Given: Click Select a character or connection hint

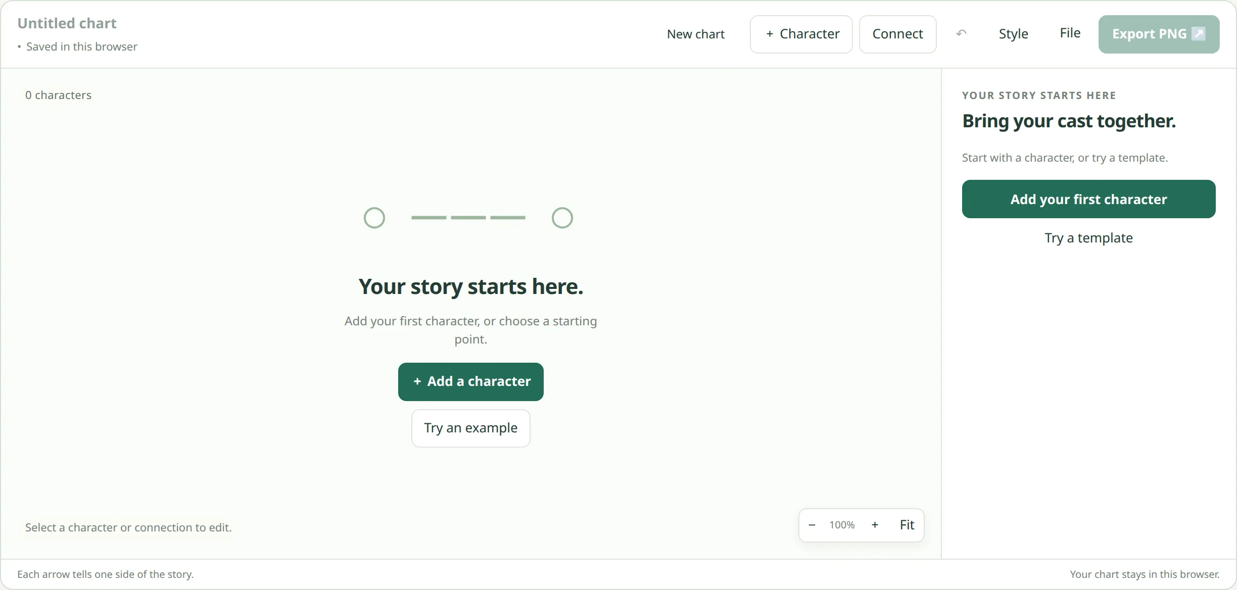Looking at the screenshot, I should click(128, 527).
